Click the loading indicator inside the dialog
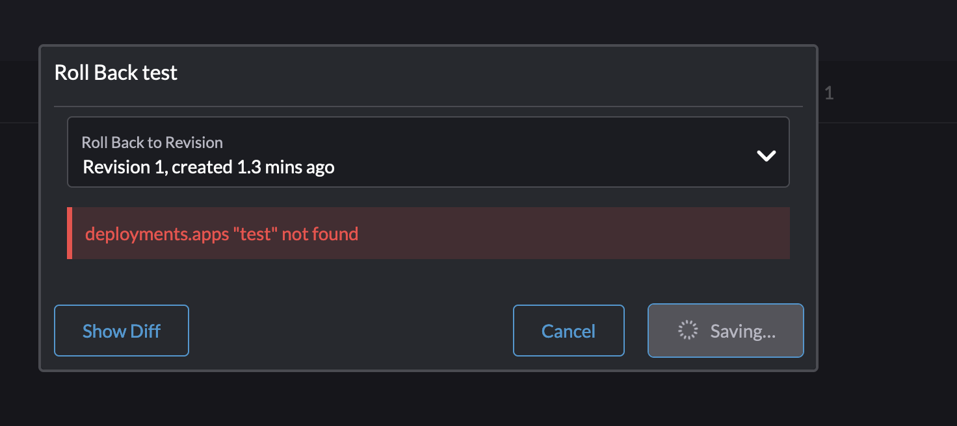Image resolution: width=957 pixels, height=426 pixels. [x=687, y=331]
